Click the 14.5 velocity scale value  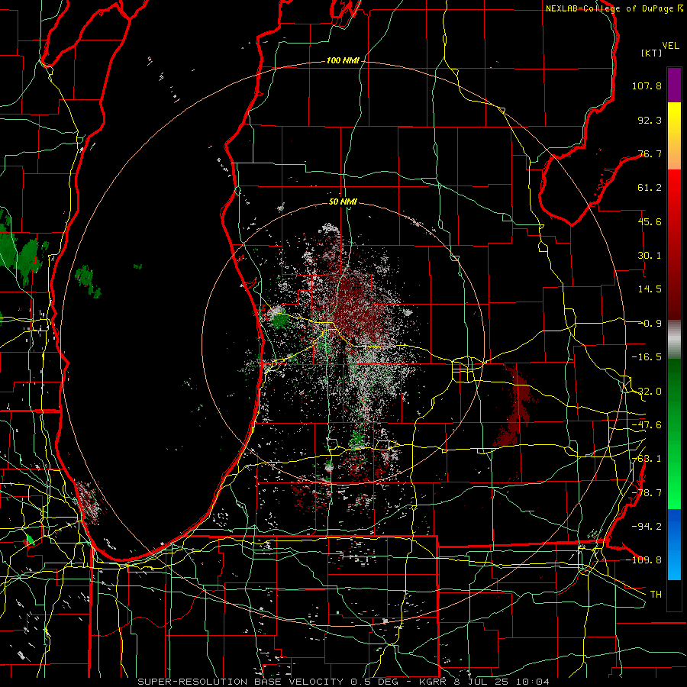tap(650, 289)
